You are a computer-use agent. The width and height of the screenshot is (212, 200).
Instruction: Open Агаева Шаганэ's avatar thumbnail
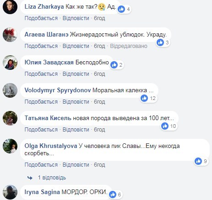click(10, 35)
